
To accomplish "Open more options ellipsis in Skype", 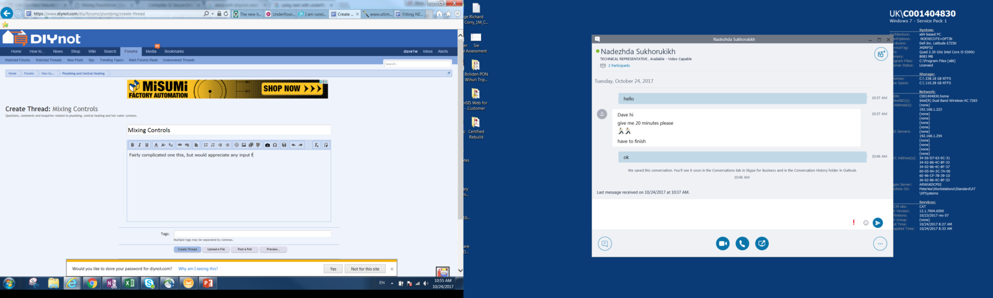I will tap(879, 244).
